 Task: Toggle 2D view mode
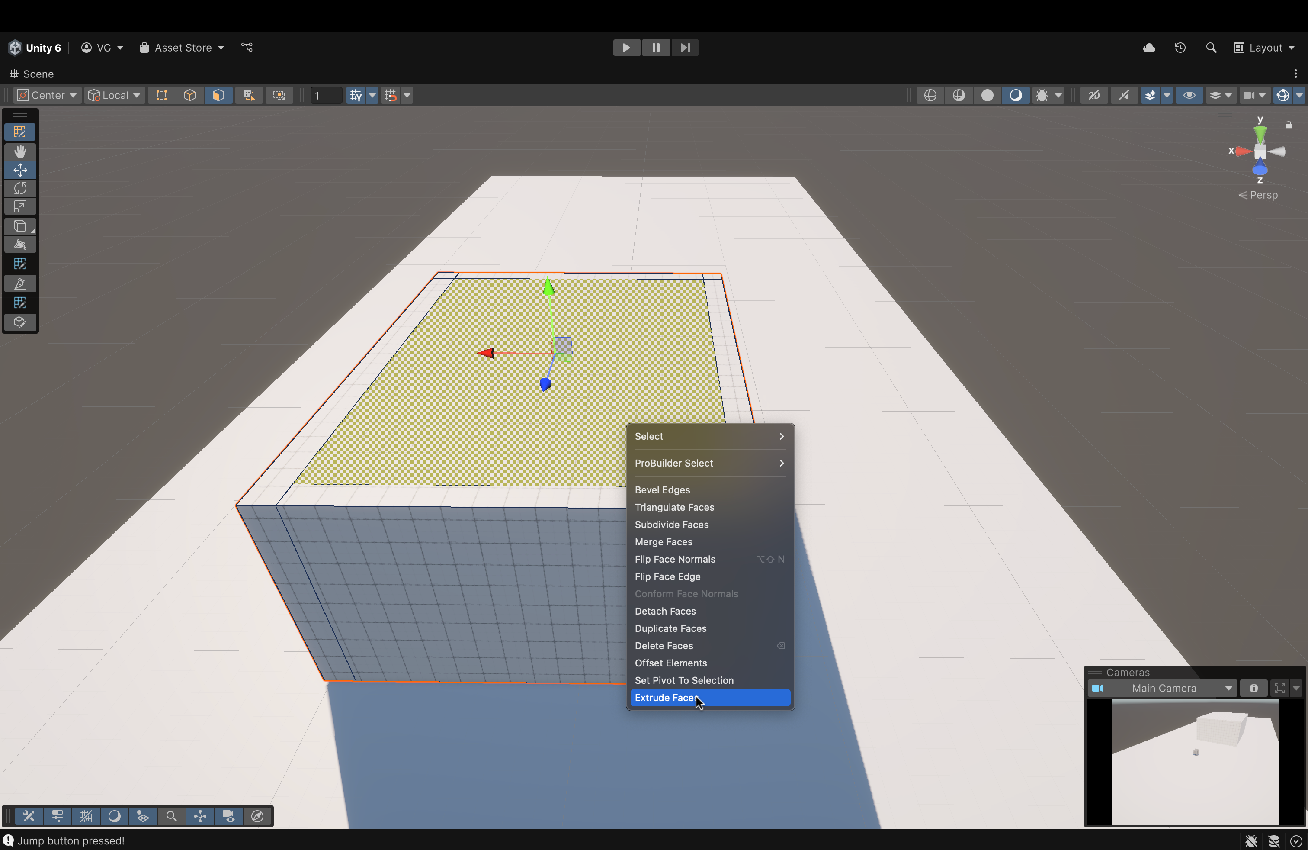tap(1094, 95)
